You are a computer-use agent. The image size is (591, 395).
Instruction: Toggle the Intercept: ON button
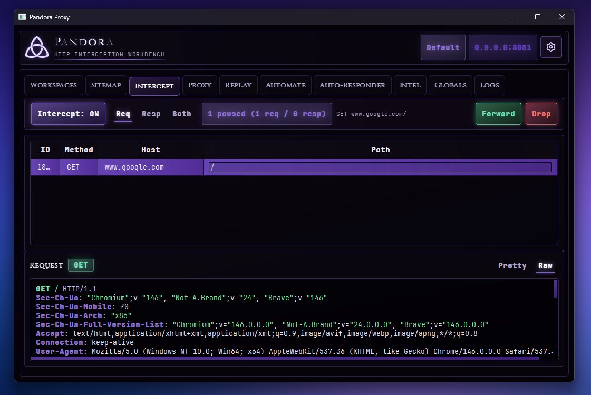[x=68, y=114]
